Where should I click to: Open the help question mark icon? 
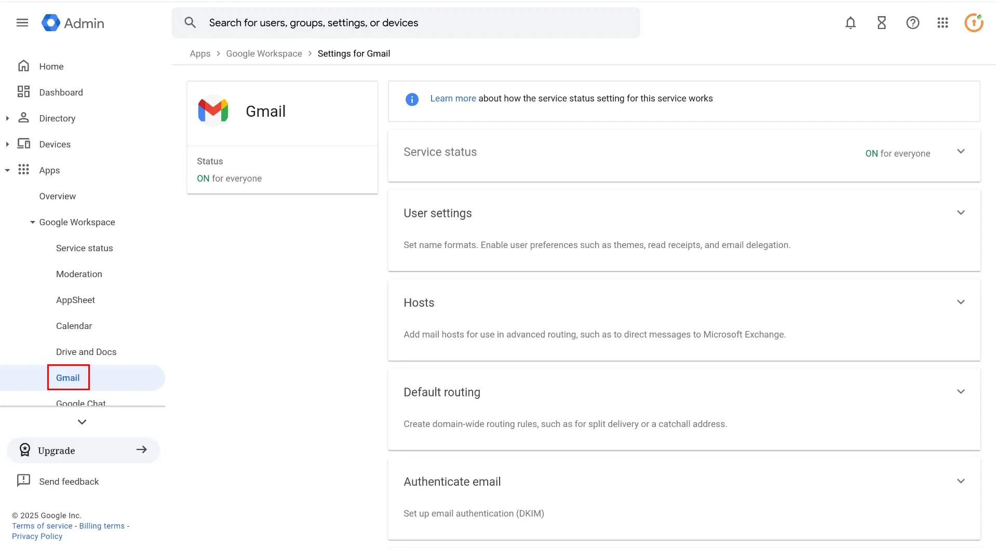[912, 23]
